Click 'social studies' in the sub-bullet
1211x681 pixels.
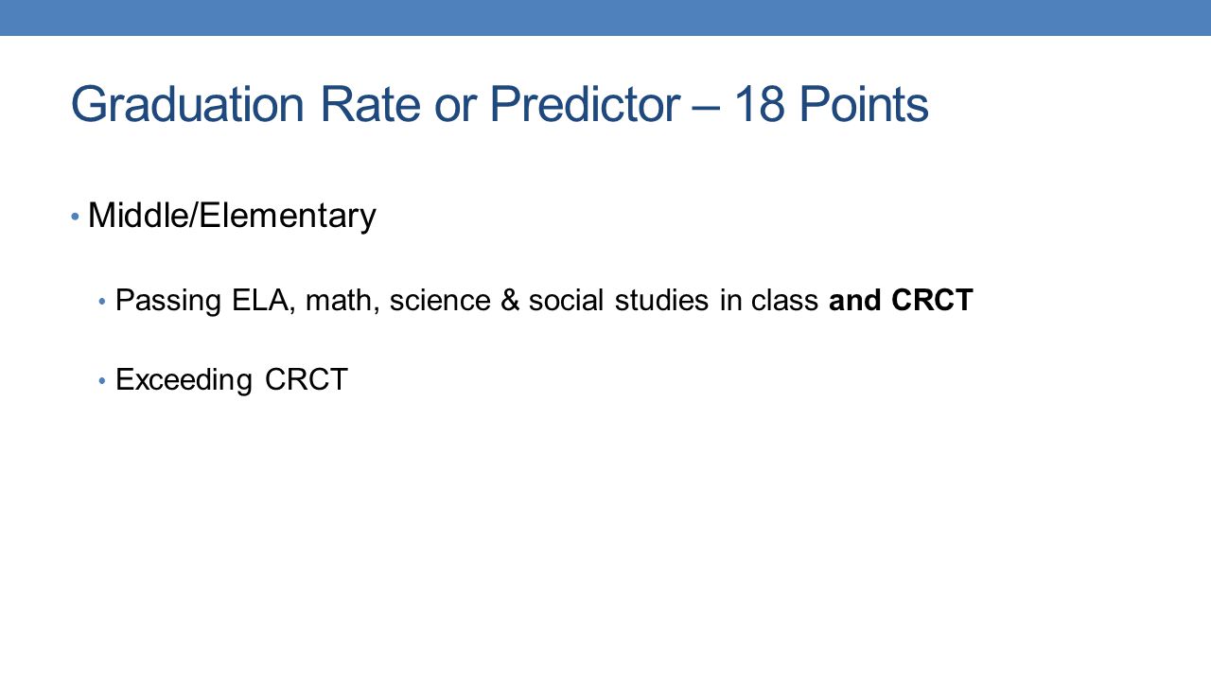click(x=619, y=301)
